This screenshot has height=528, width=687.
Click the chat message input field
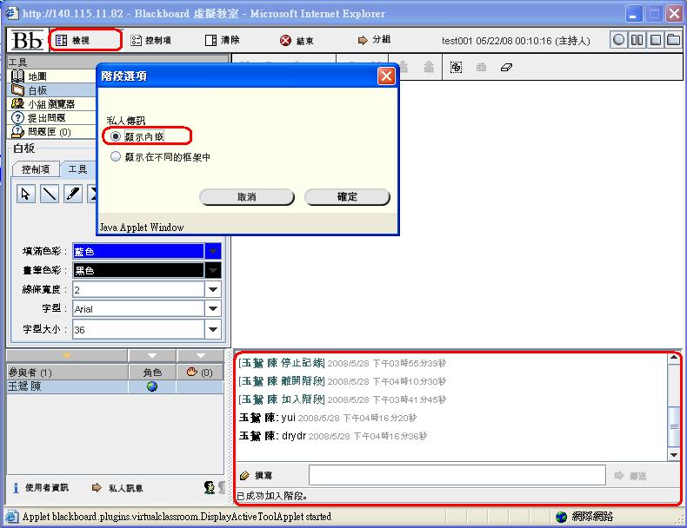pyautogui.click(x=457, y=475)
